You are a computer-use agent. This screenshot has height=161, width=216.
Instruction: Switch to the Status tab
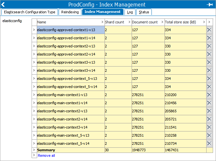coord(144,12)
